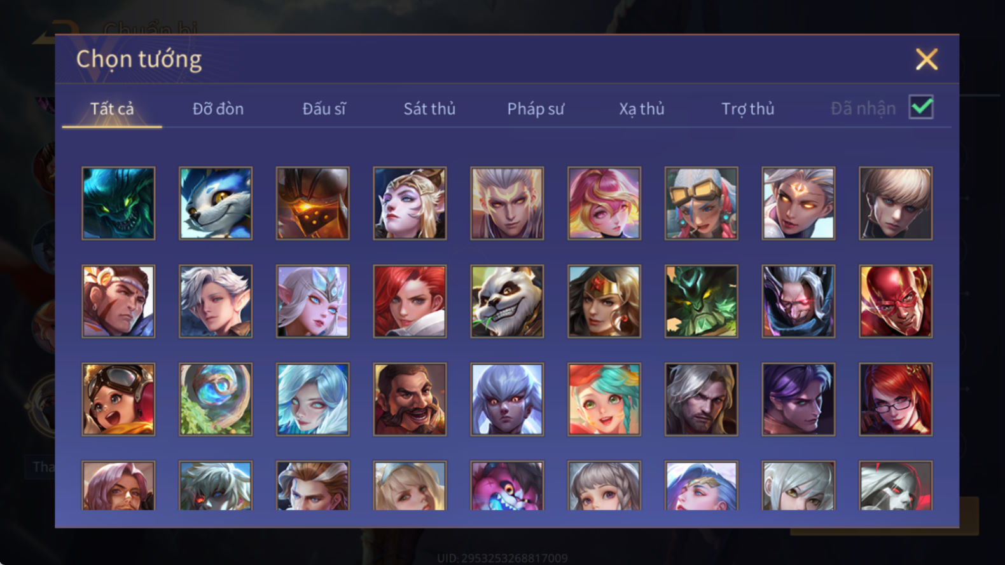Viewport: 1005px width, 565px height.
Task: Select the pink cat creature portrait
Action: pos(507,486)
